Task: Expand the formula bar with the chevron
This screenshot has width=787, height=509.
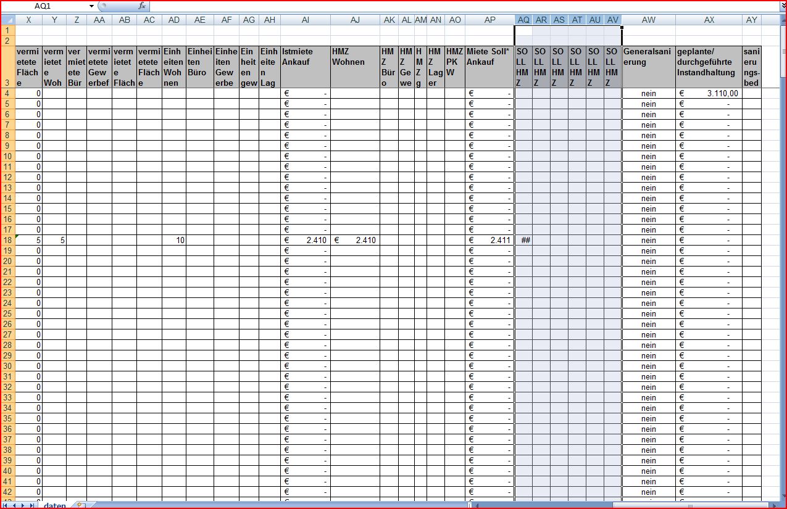Action: 783,6
